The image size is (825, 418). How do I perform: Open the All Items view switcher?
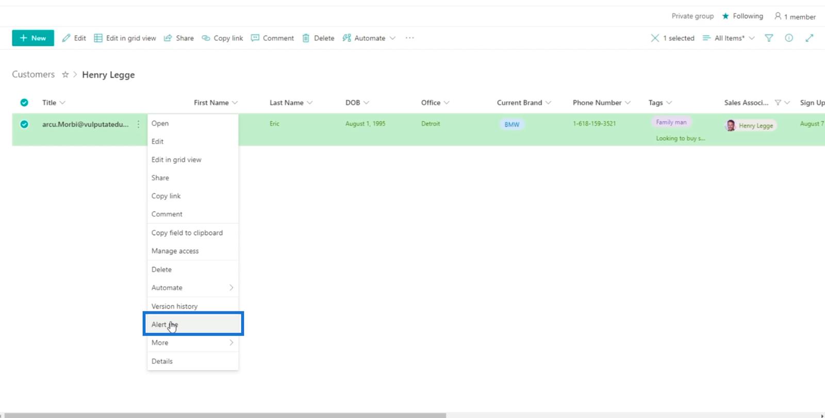729,38
